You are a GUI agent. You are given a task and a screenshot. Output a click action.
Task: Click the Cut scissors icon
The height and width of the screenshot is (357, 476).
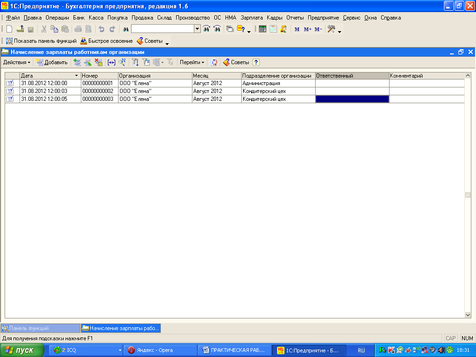(44, 29)
